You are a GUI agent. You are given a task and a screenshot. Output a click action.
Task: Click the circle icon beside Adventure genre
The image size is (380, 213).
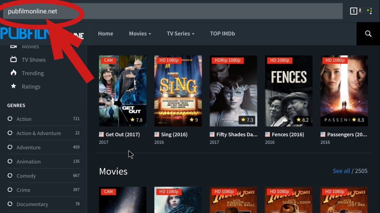pyautogui.click(x=10, y=147)
